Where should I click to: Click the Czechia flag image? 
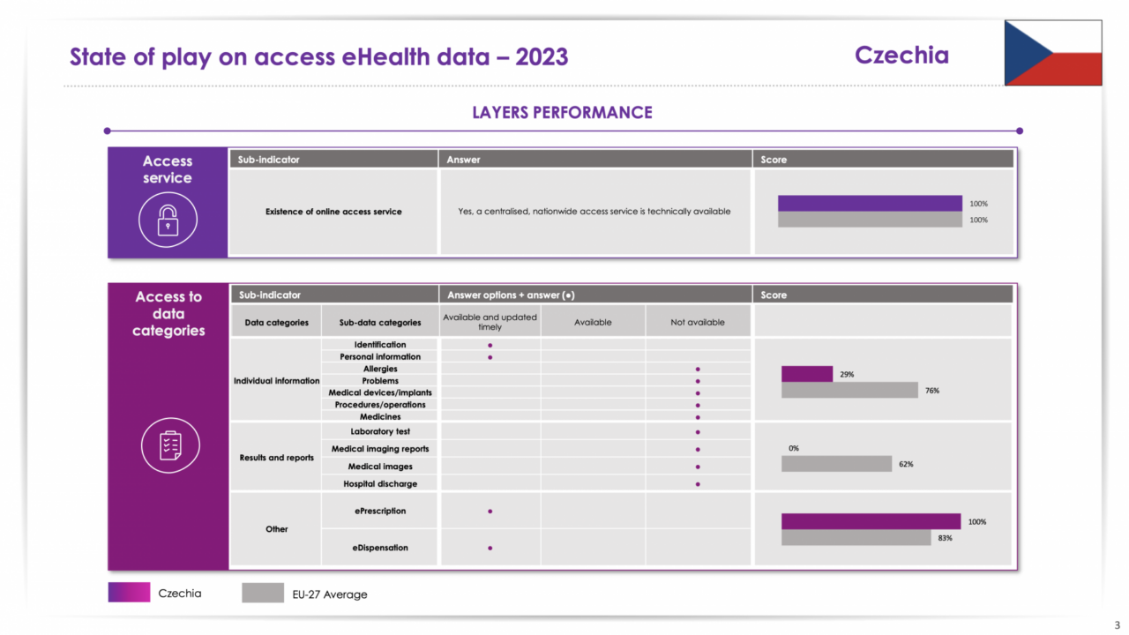[x=1053, y=53]
